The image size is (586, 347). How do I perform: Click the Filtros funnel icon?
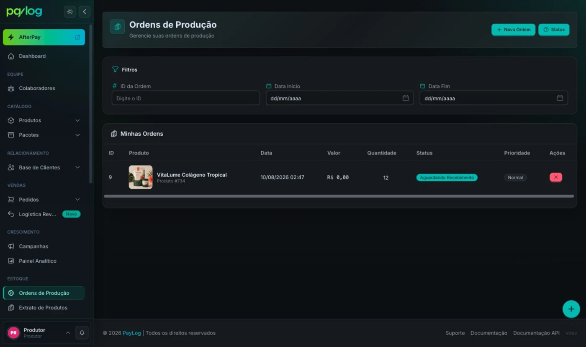point(115,69)
